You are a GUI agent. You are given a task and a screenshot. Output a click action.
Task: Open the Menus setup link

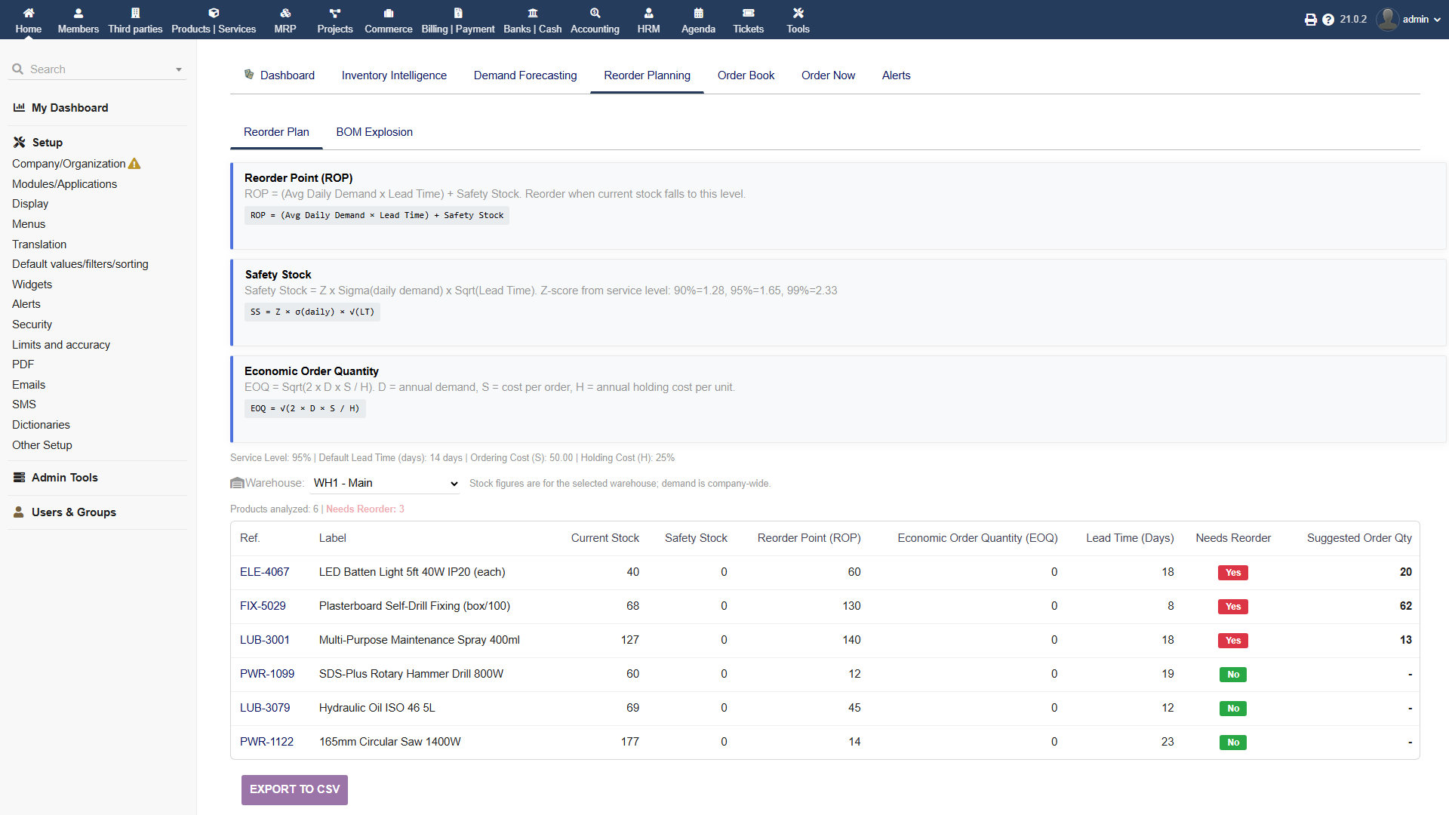(x=29, y=224)
